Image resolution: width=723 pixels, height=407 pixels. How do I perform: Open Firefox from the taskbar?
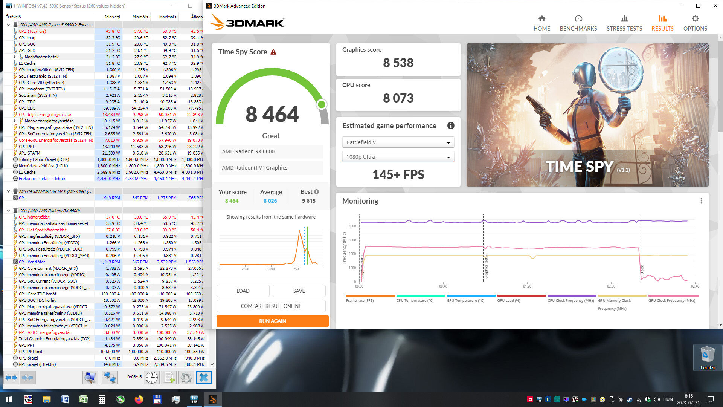click(x=139, y=399)
